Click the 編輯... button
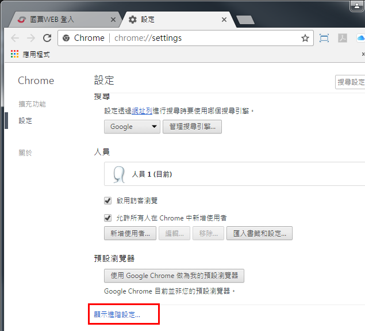Viewport: 365px width, 331px height. pos(174,233)
